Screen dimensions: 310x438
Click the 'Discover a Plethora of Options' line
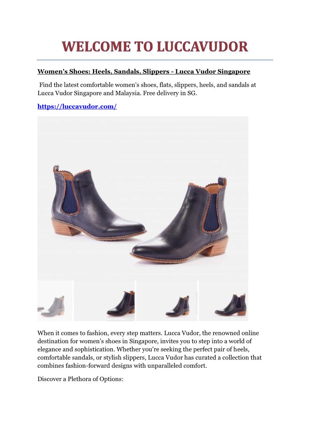[x=80, y=379]
